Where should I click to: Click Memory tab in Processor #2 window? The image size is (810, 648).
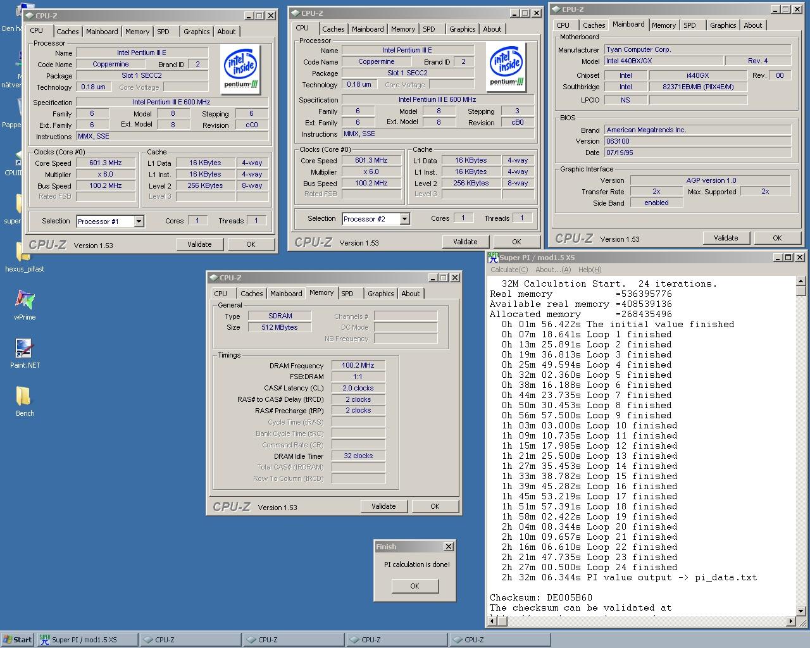pos(402,29)
